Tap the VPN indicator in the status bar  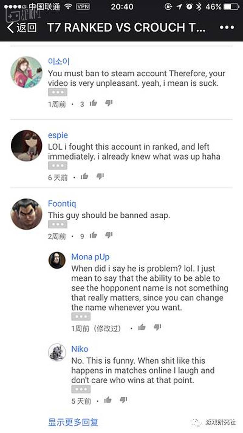pos(83,6)
